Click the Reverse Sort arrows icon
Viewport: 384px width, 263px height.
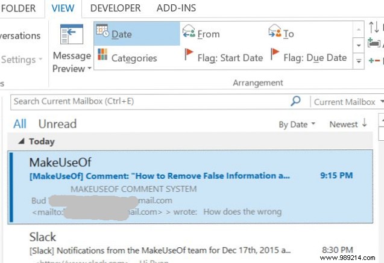point(374,27)
